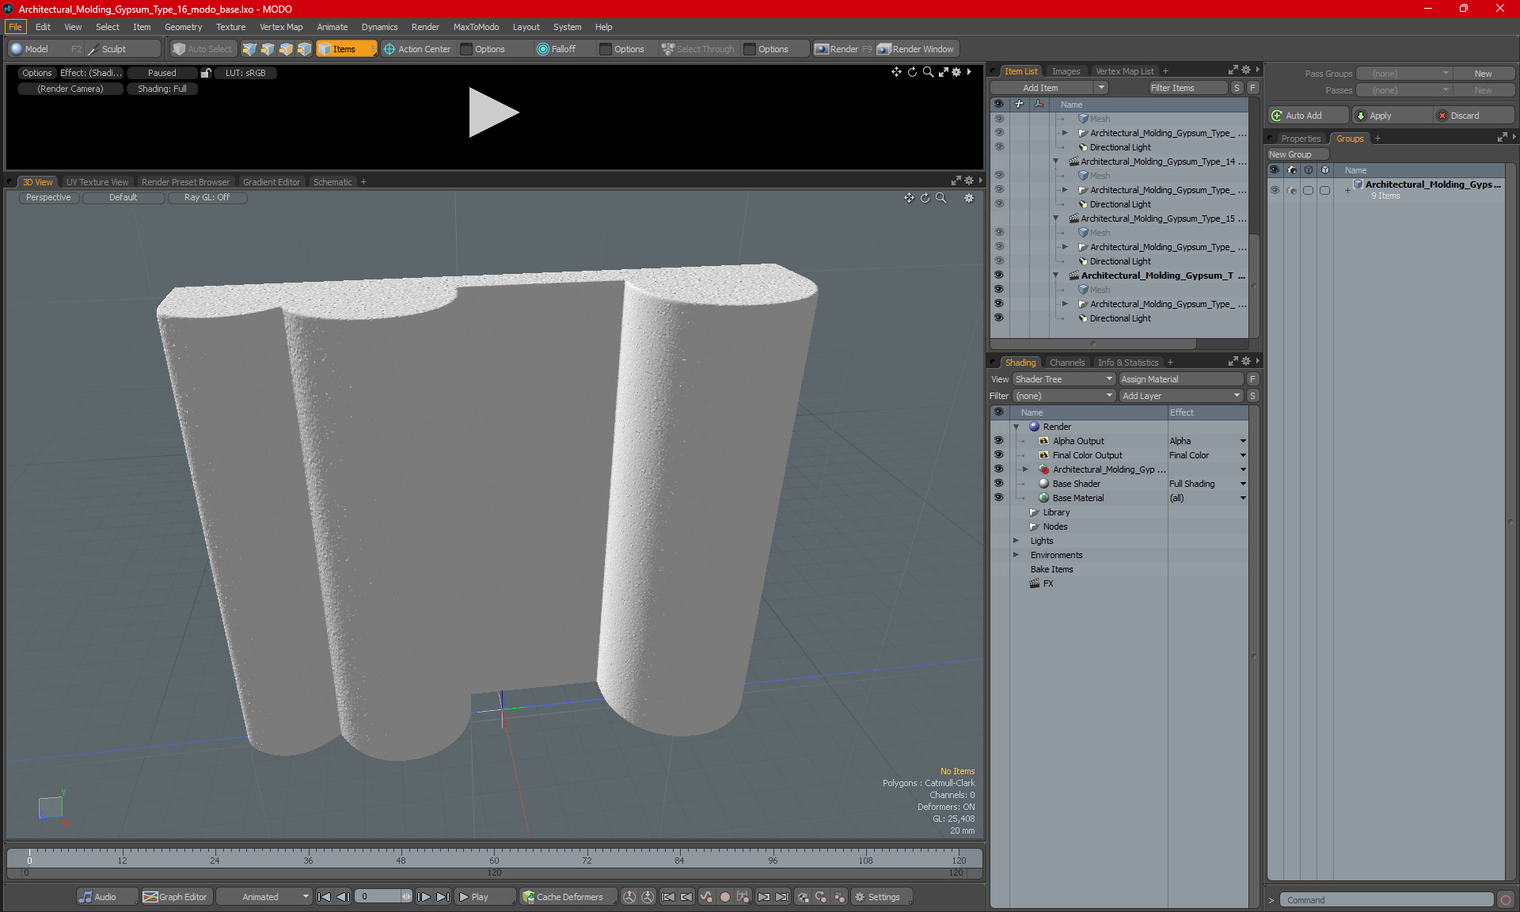Click the record keyframe circle icon
The height and width of the screenshot is (912, 1520).
click(724, 897)
